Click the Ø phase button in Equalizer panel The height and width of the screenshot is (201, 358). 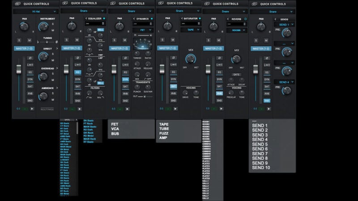click(77, 58)
